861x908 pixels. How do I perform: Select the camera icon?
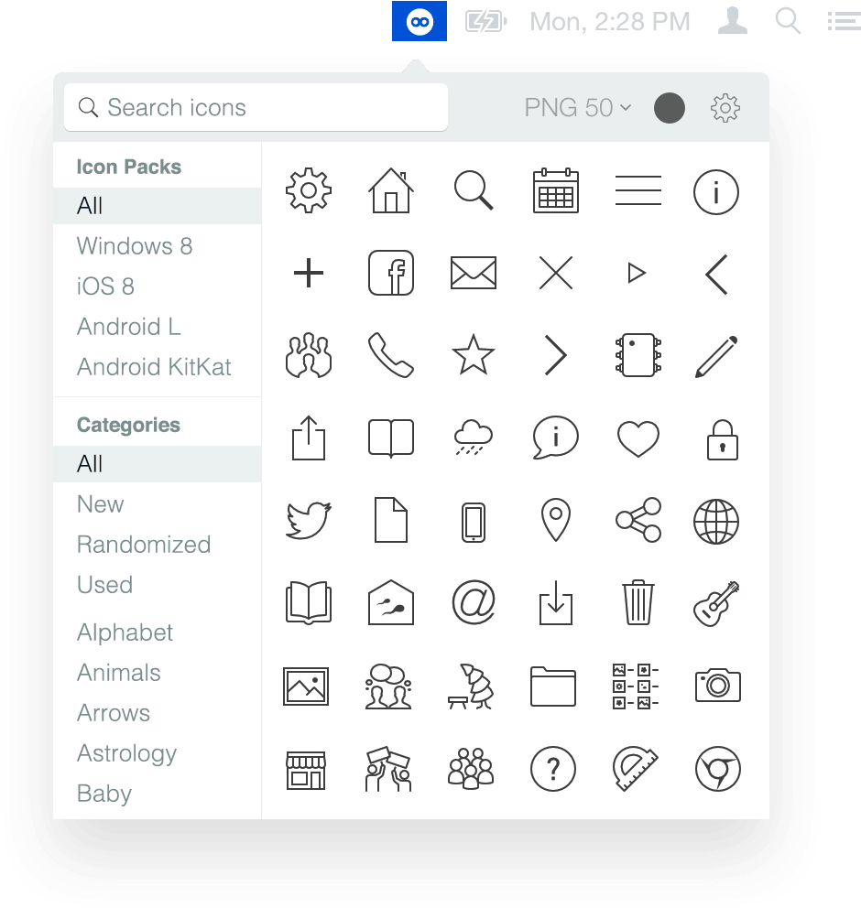(717, 686)
